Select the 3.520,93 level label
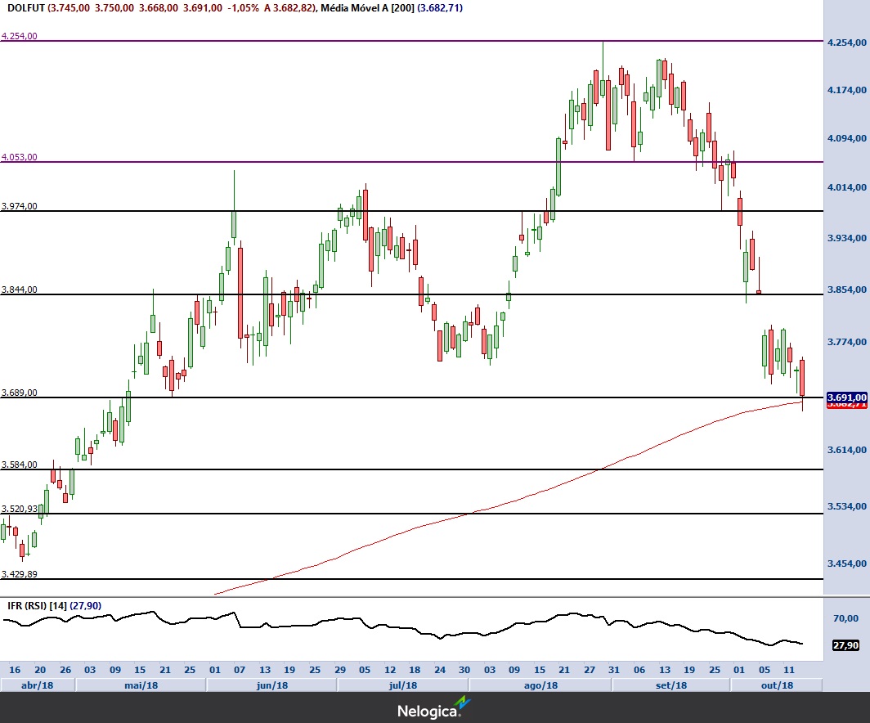 pos(20,509)
